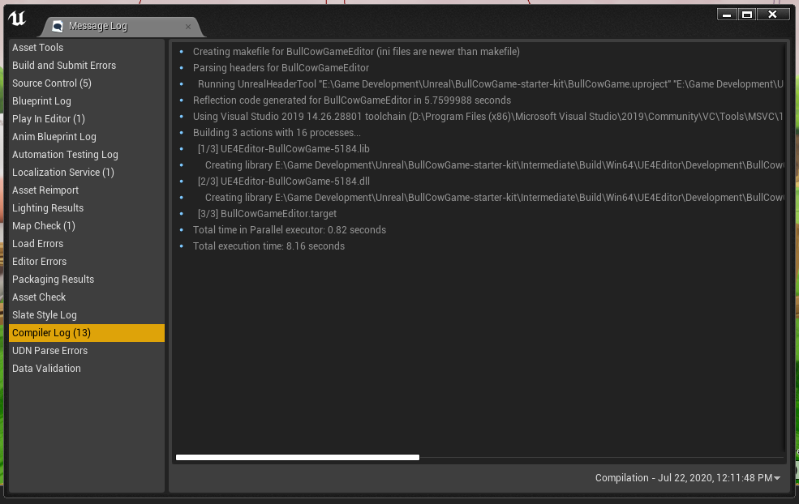Switch to the Message Log tab
The width and height of the screenshot is (799, 504).
[x=105, y=26]
